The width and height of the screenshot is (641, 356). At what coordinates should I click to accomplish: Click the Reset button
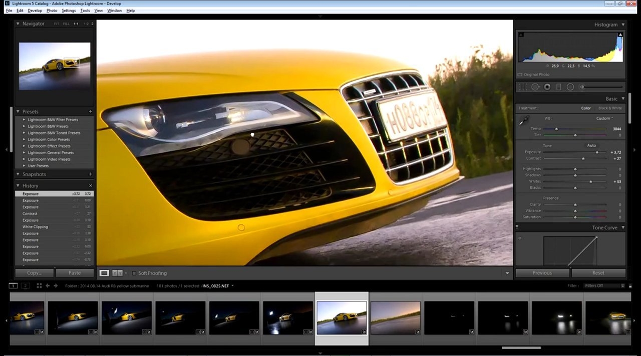point(598,273)
